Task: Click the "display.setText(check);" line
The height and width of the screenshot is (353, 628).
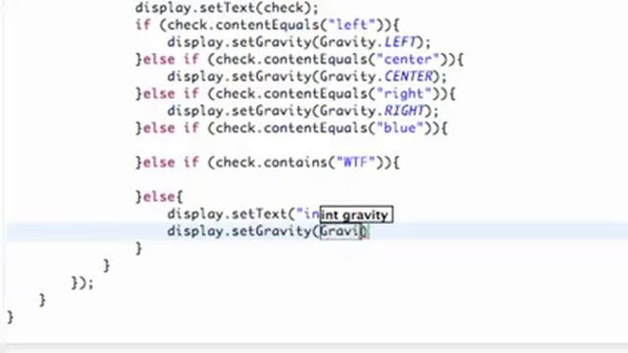Action: coord(227,8)
